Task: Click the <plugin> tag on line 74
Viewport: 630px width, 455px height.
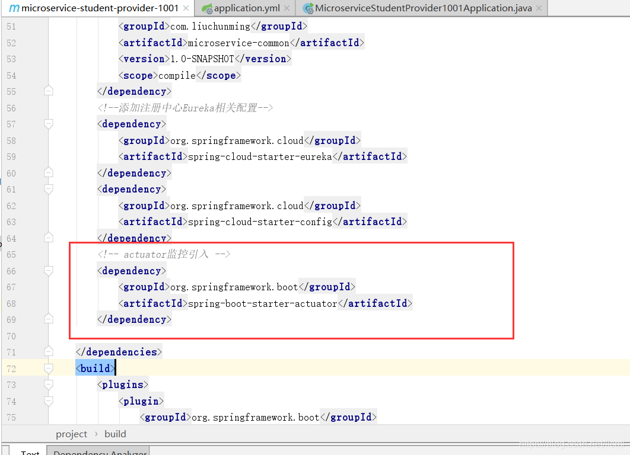Action: [x=141, y=401]
